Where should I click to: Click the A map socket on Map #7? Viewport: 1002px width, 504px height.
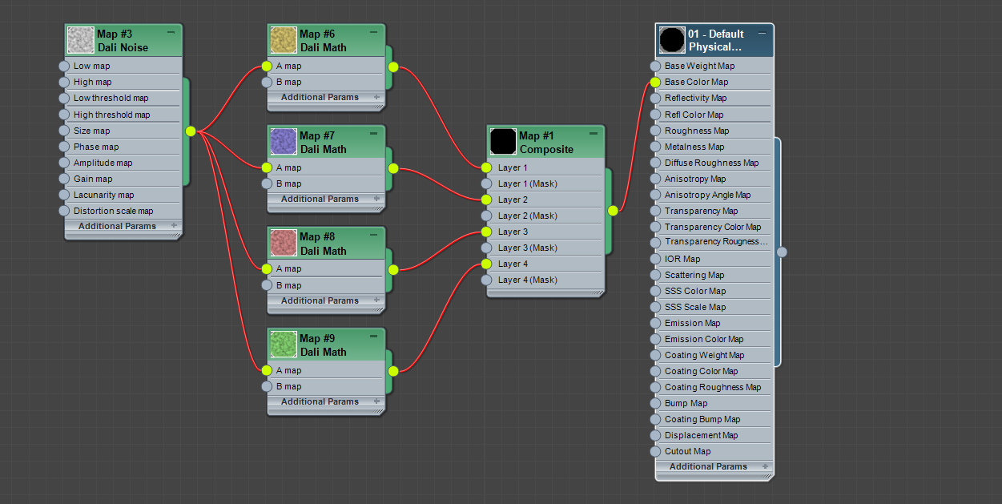(x=267, y=168)
